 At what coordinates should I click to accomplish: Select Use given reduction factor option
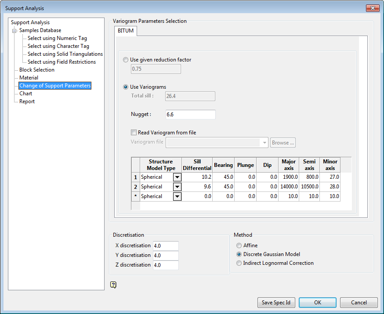126,60
